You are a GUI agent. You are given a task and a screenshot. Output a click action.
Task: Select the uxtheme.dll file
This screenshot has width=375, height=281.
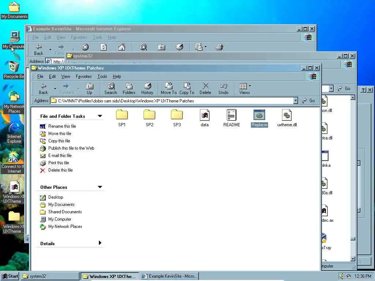point(287,118)
